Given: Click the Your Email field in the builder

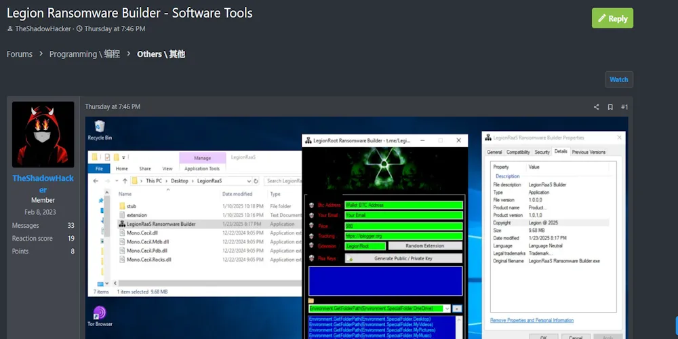Looking at the screenshot, I should tap(403, 216).
